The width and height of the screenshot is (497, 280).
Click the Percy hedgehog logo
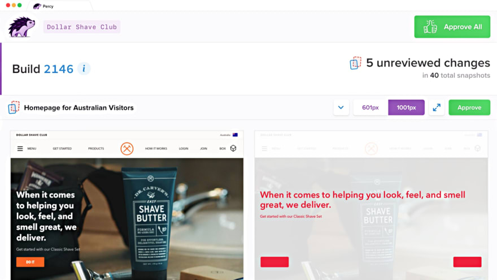pyautogui.click(x=21, y=27)
